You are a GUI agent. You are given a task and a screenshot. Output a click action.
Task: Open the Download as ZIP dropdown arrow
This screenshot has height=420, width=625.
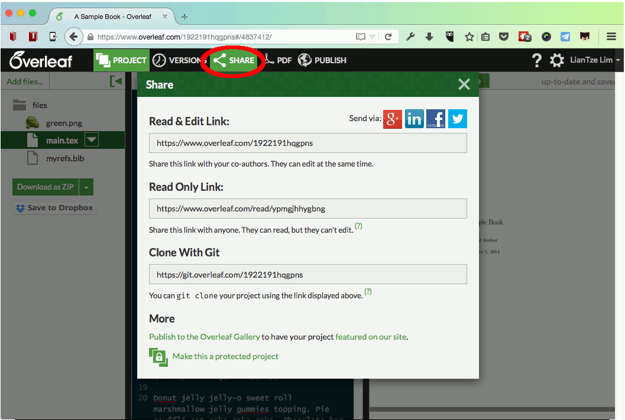pyautogui.click(x=86, y=187)
